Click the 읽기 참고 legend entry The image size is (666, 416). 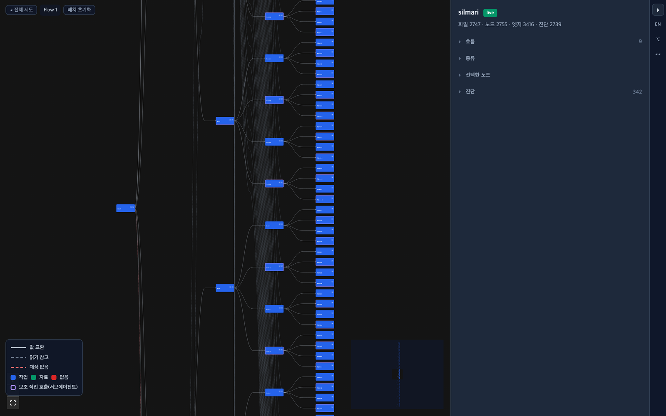[x=30, y=357]
